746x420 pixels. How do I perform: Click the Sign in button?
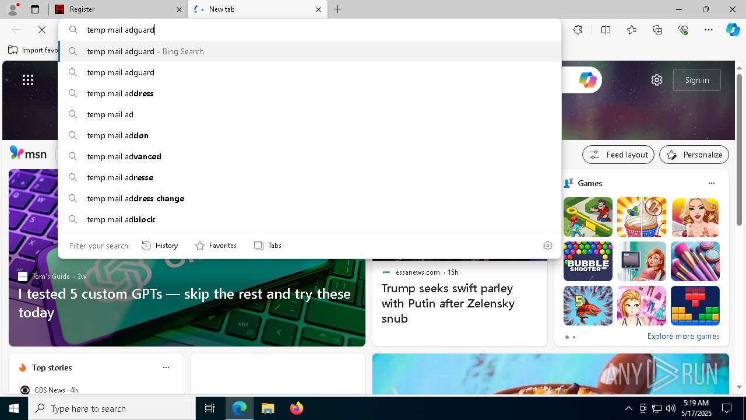(697, 80)
